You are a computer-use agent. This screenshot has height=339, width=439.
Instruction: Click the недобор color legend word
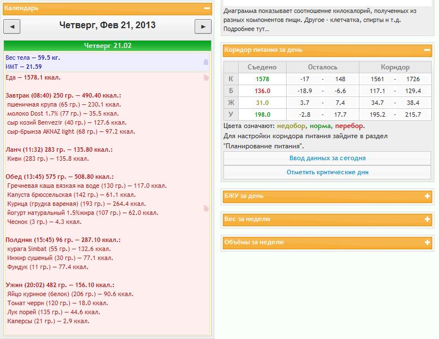[x=291, y=126]
